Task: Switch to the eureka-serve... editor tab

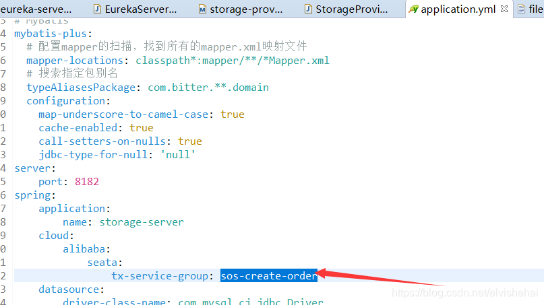Action: tap(36, 9)
